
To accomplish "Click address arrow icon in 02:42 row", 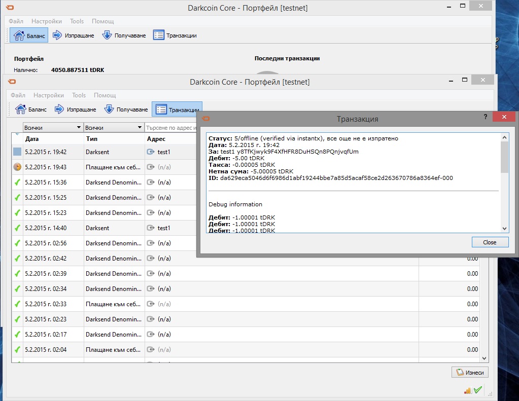I will (151, 259).
